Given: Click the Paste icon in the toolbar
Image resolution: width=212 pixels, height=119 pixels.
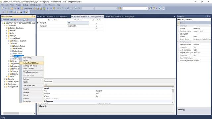Looking at the screenshot, I should pos(54,8).
